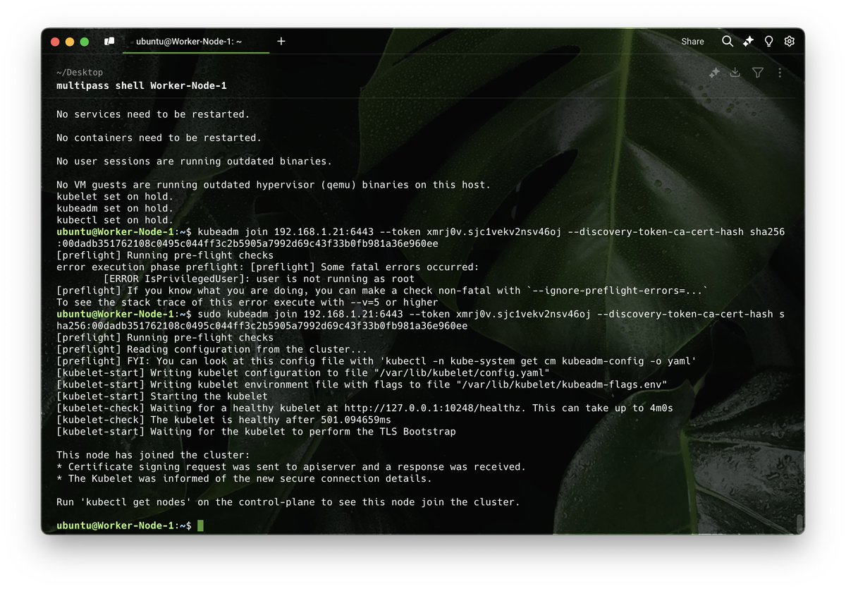Viewport: 846px width, 589px height.
Task: Click 'Certificate signing request was sent' line
Action: [x=291, y=467]
